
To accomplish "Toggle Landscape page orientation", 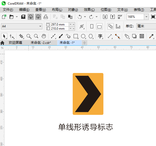I will [x=99, y=26].
